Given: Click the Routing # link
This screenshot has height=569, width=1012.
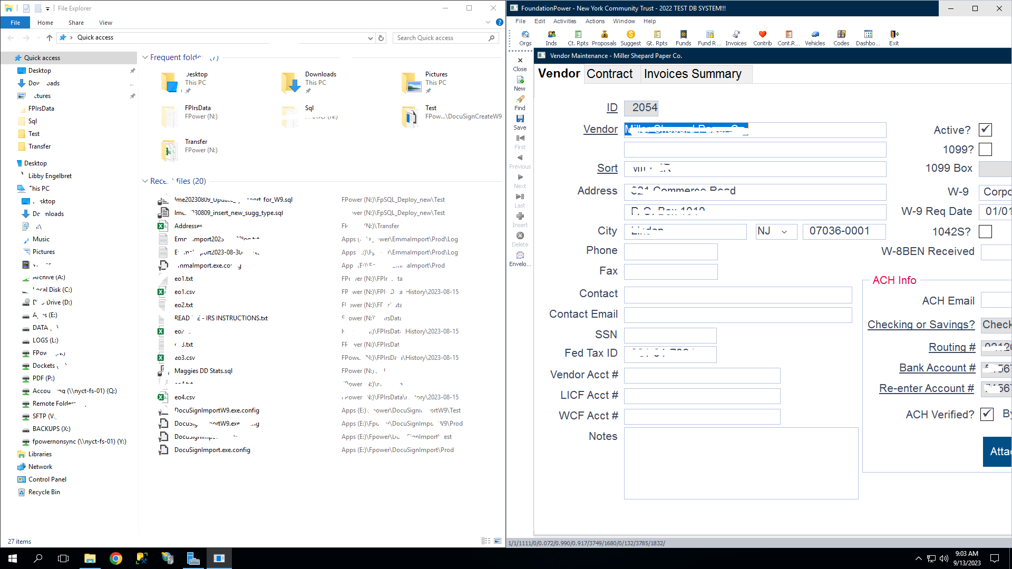Looking at the screenshot, I should (952, 347).
